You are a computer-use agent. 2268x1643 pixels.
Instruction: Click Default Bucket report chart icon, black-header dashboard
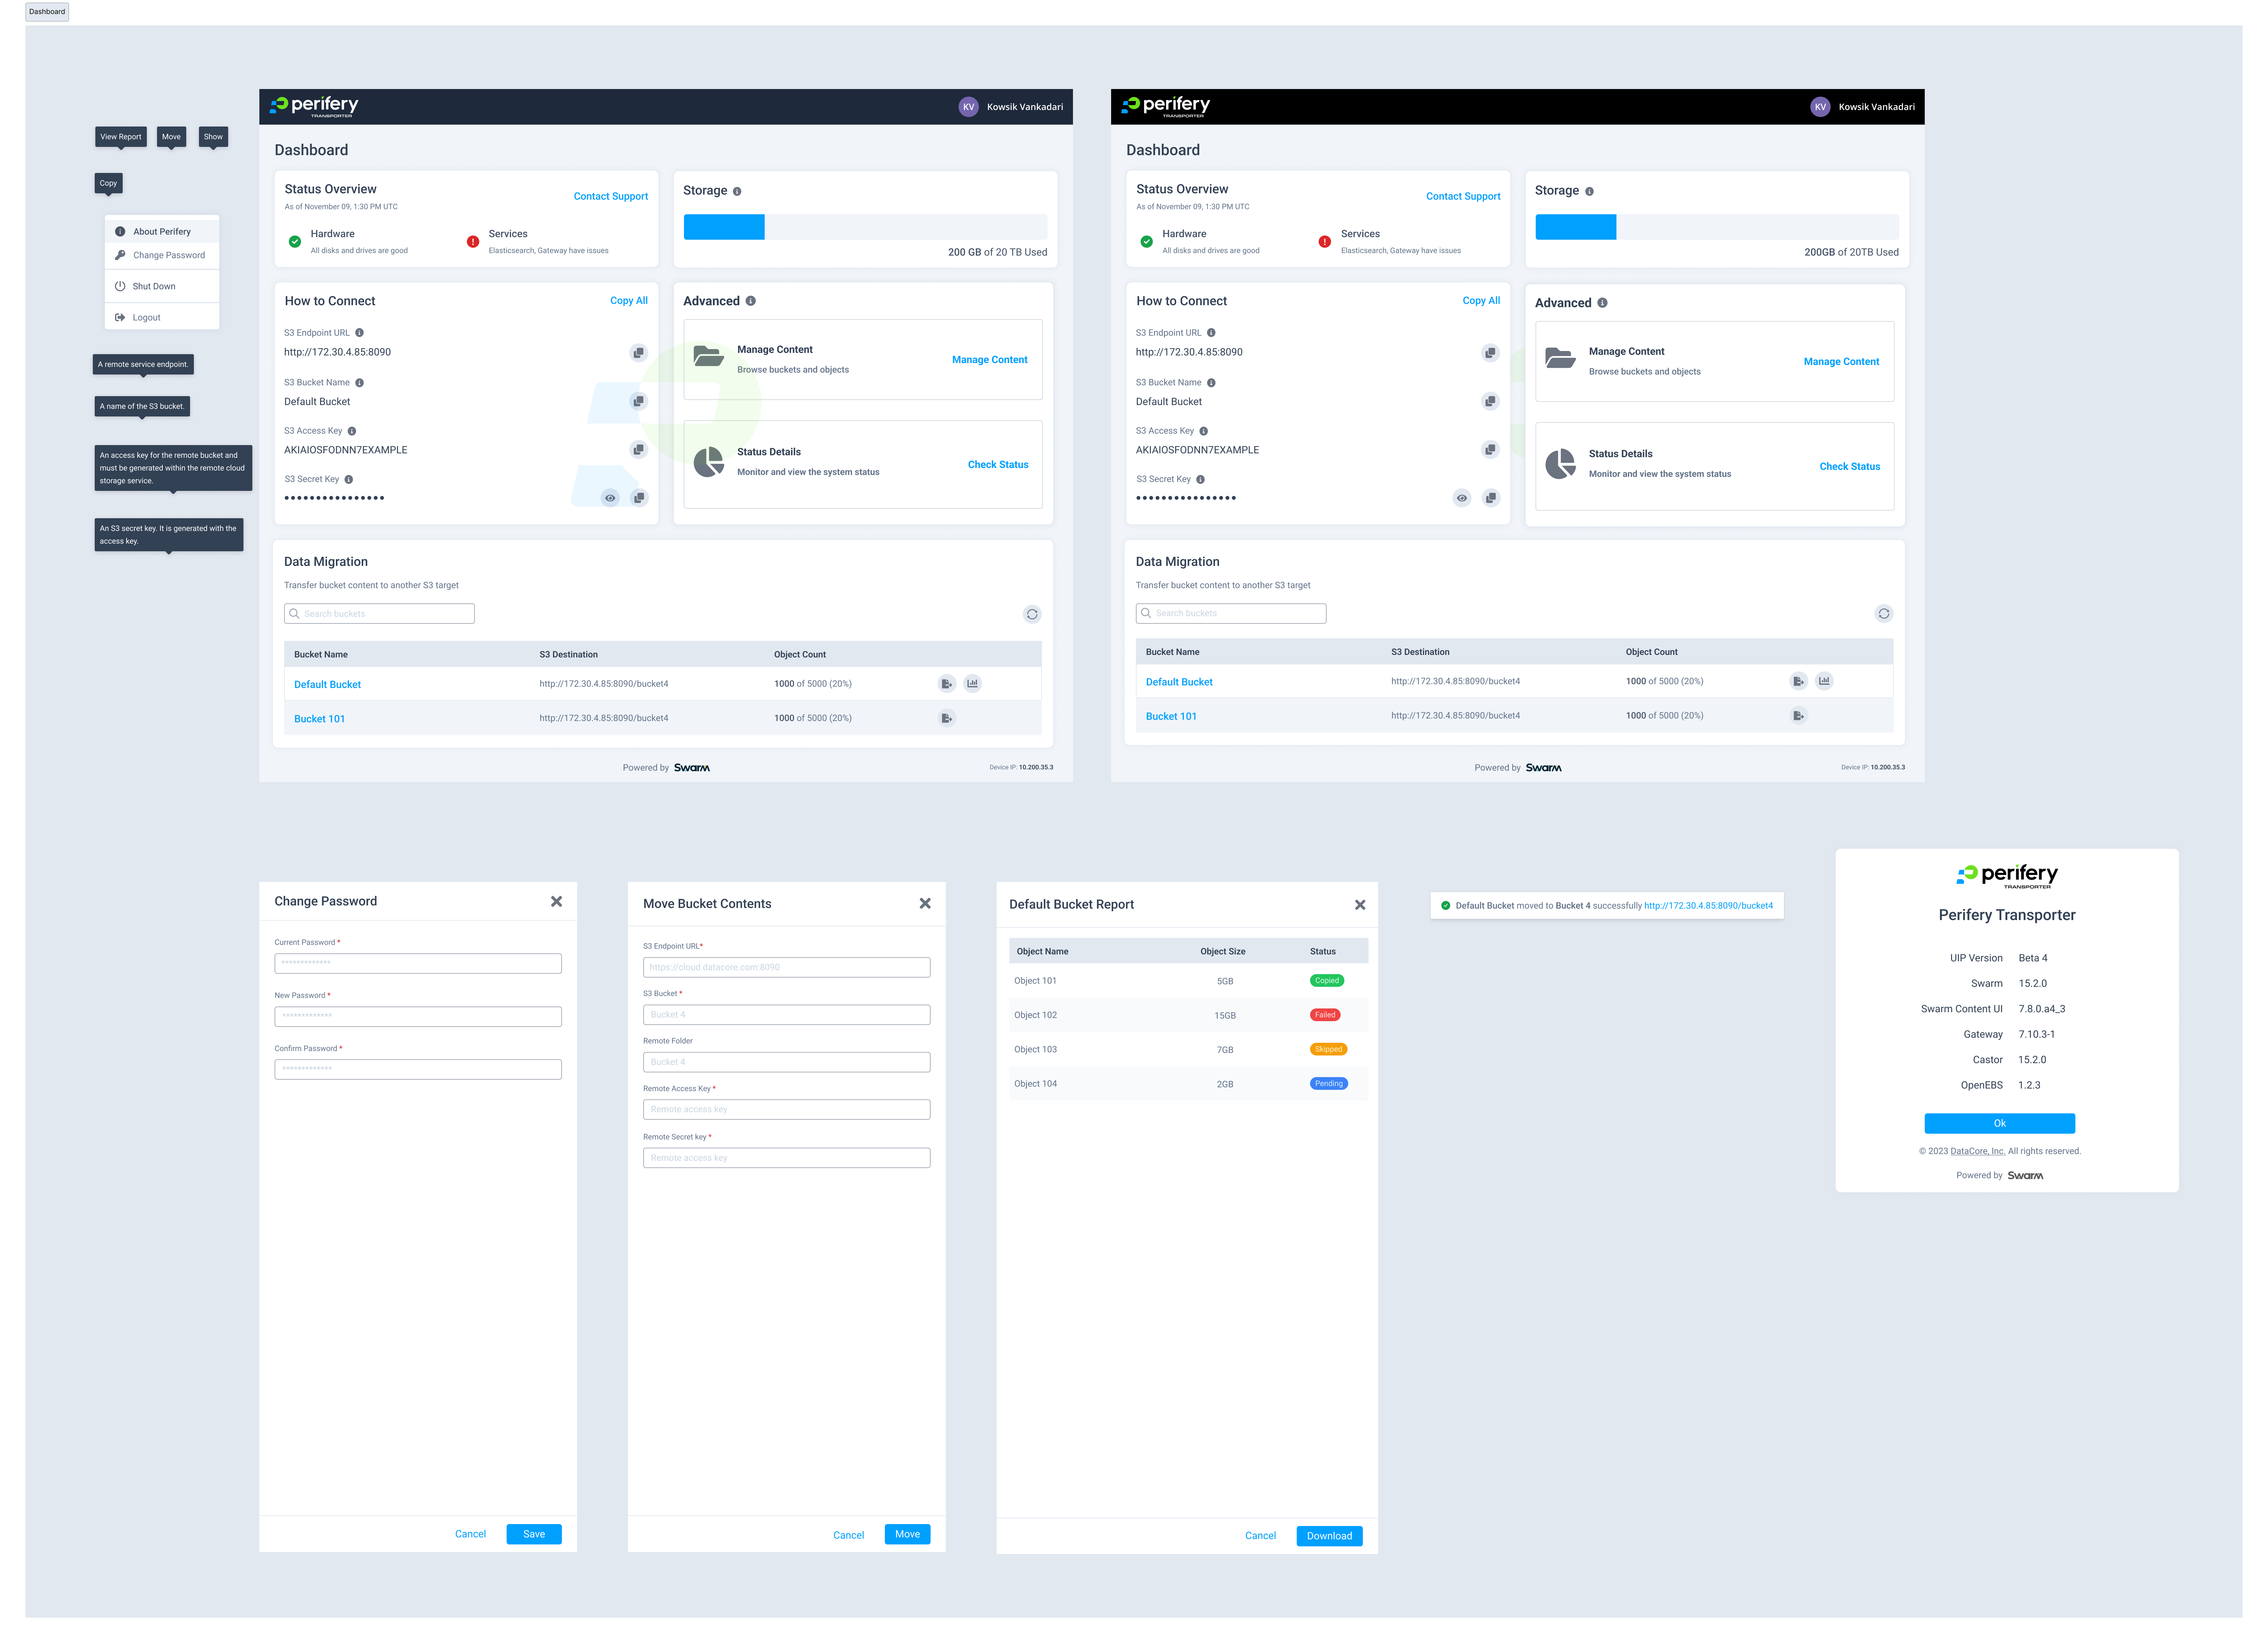[x=1824, y=681]
